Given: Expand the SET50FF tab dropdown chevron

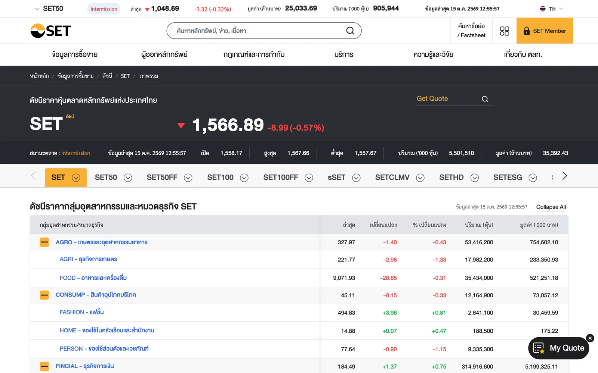Looking at the screenshot, I should (x=188, y=178).
